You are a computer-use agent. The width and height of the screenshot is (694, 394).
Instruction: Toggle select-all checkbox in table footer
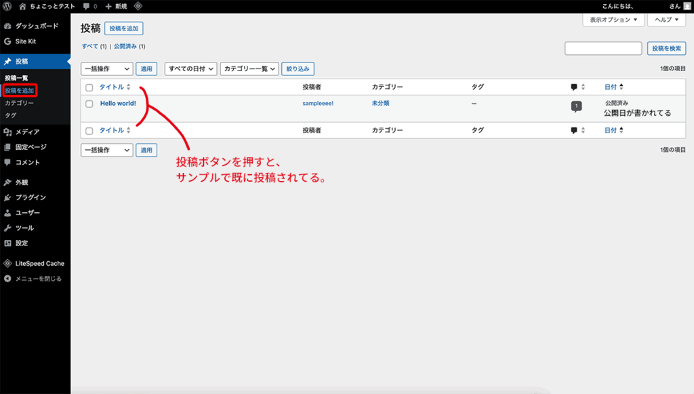point(89,130)
